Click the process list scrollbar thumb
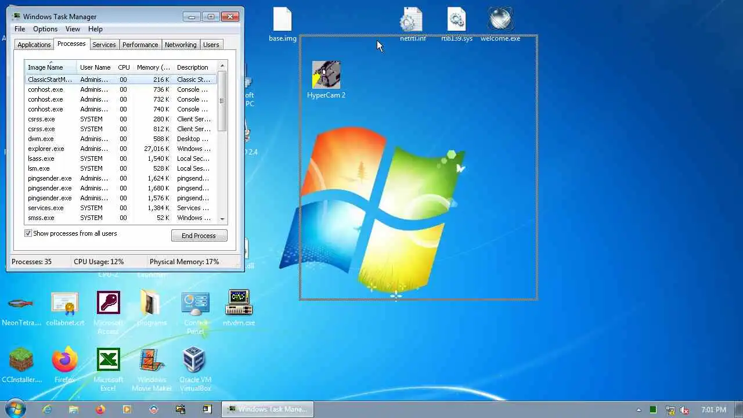The image size is (743, 418). pos(222,101)
